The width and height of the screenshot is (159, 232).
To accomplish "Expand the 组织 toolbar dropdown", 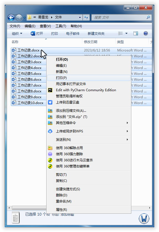I will tap(17, 34).
